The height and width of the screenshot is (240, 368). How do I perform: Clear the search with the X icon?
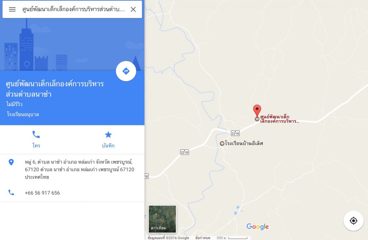click(133, 9)
